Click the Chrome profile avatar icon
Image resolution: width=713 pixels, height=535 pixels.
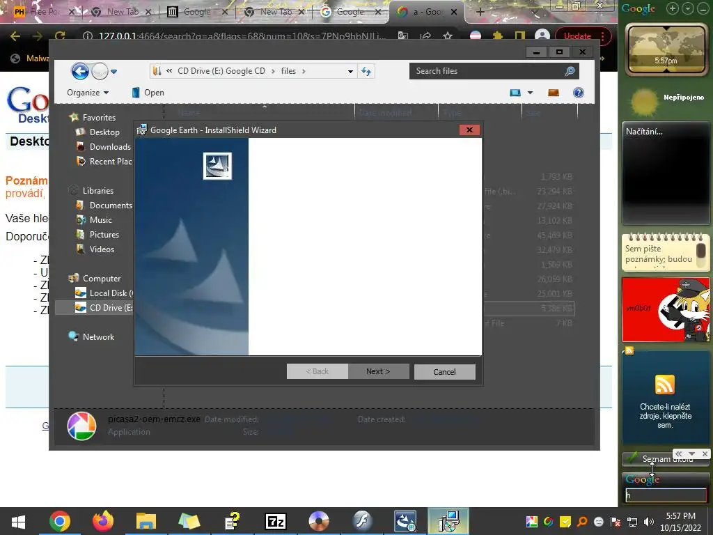coord(542,36)
